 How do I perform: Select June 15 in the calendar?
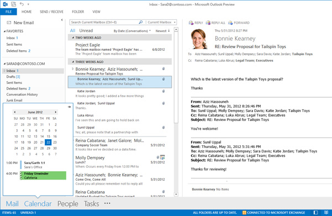click(x=48, y=136)
